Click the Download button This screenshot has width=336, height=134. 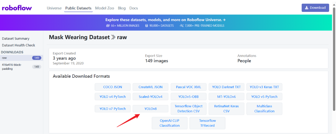coord(315,8)
